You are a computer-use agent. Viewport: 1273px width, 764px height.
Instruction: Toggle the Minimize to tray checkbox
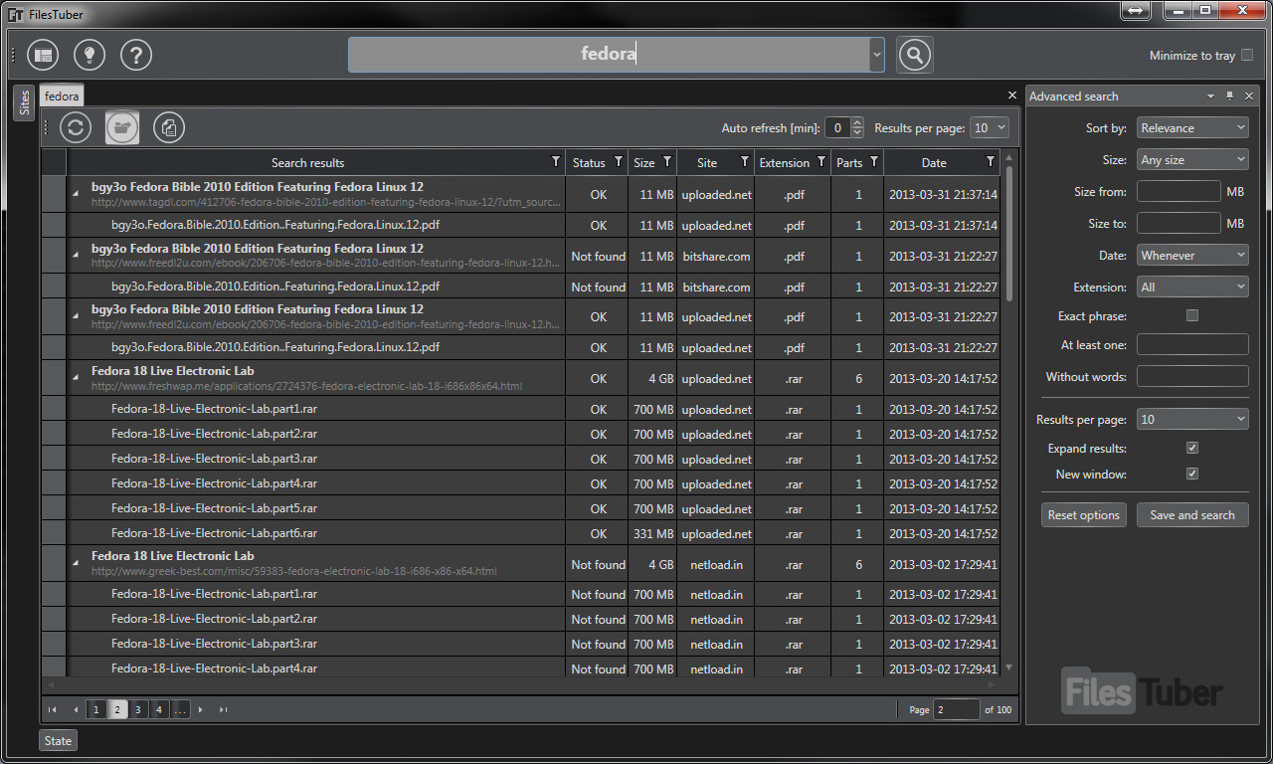(1247, 56)
